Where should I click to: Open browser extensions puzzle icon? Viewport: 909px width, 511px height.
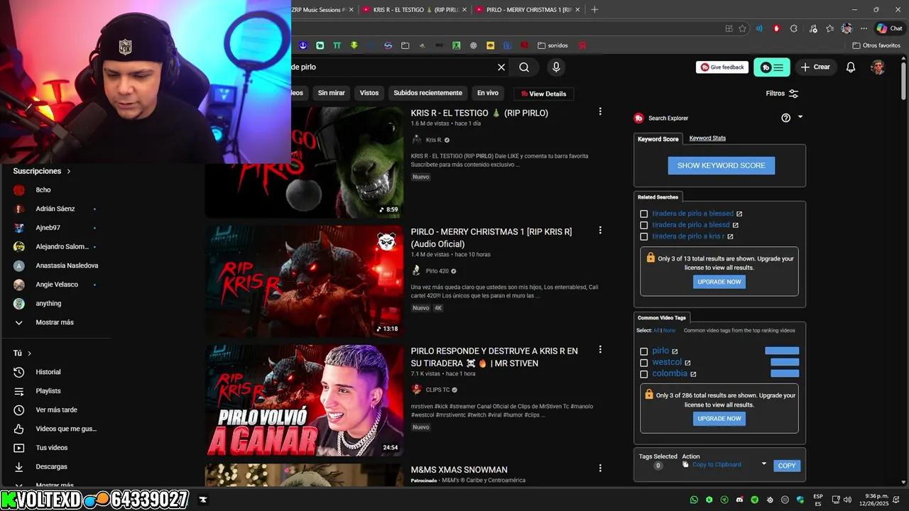pos(793,28)
